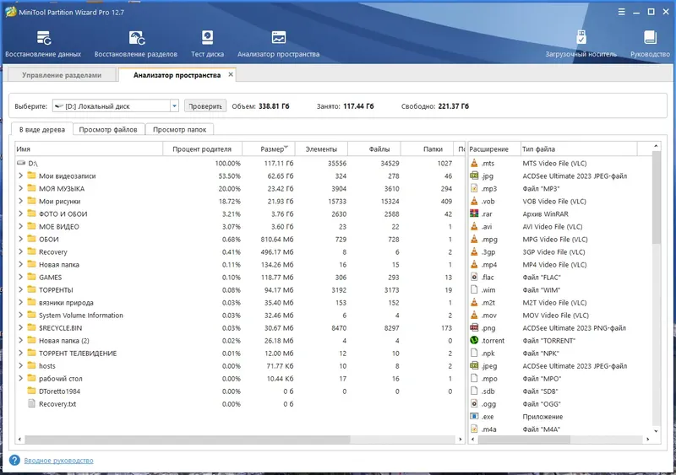Open the Manual (Руководство) icon
676x475 pixels.
click(x=650, y=38)
